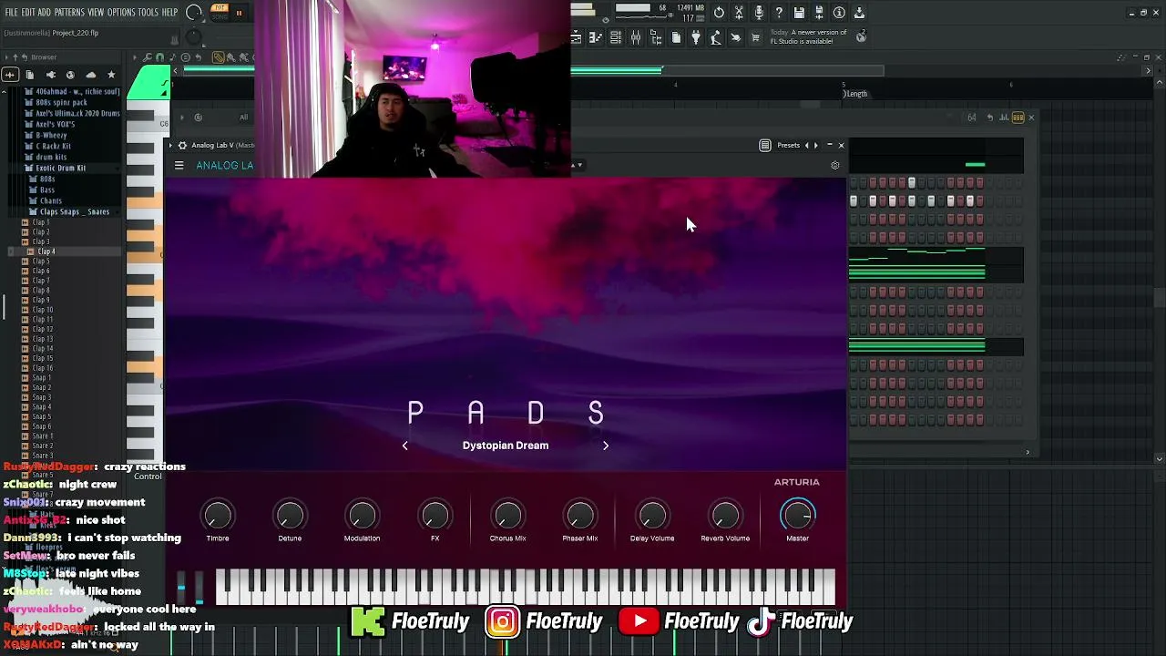Open the PATTERNS menu
1166x656 pixels.
click(x=69, y=13)
